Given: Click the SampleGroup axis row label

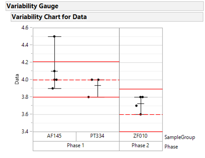Looking at the screenshot, I should (x=180, y=137).
